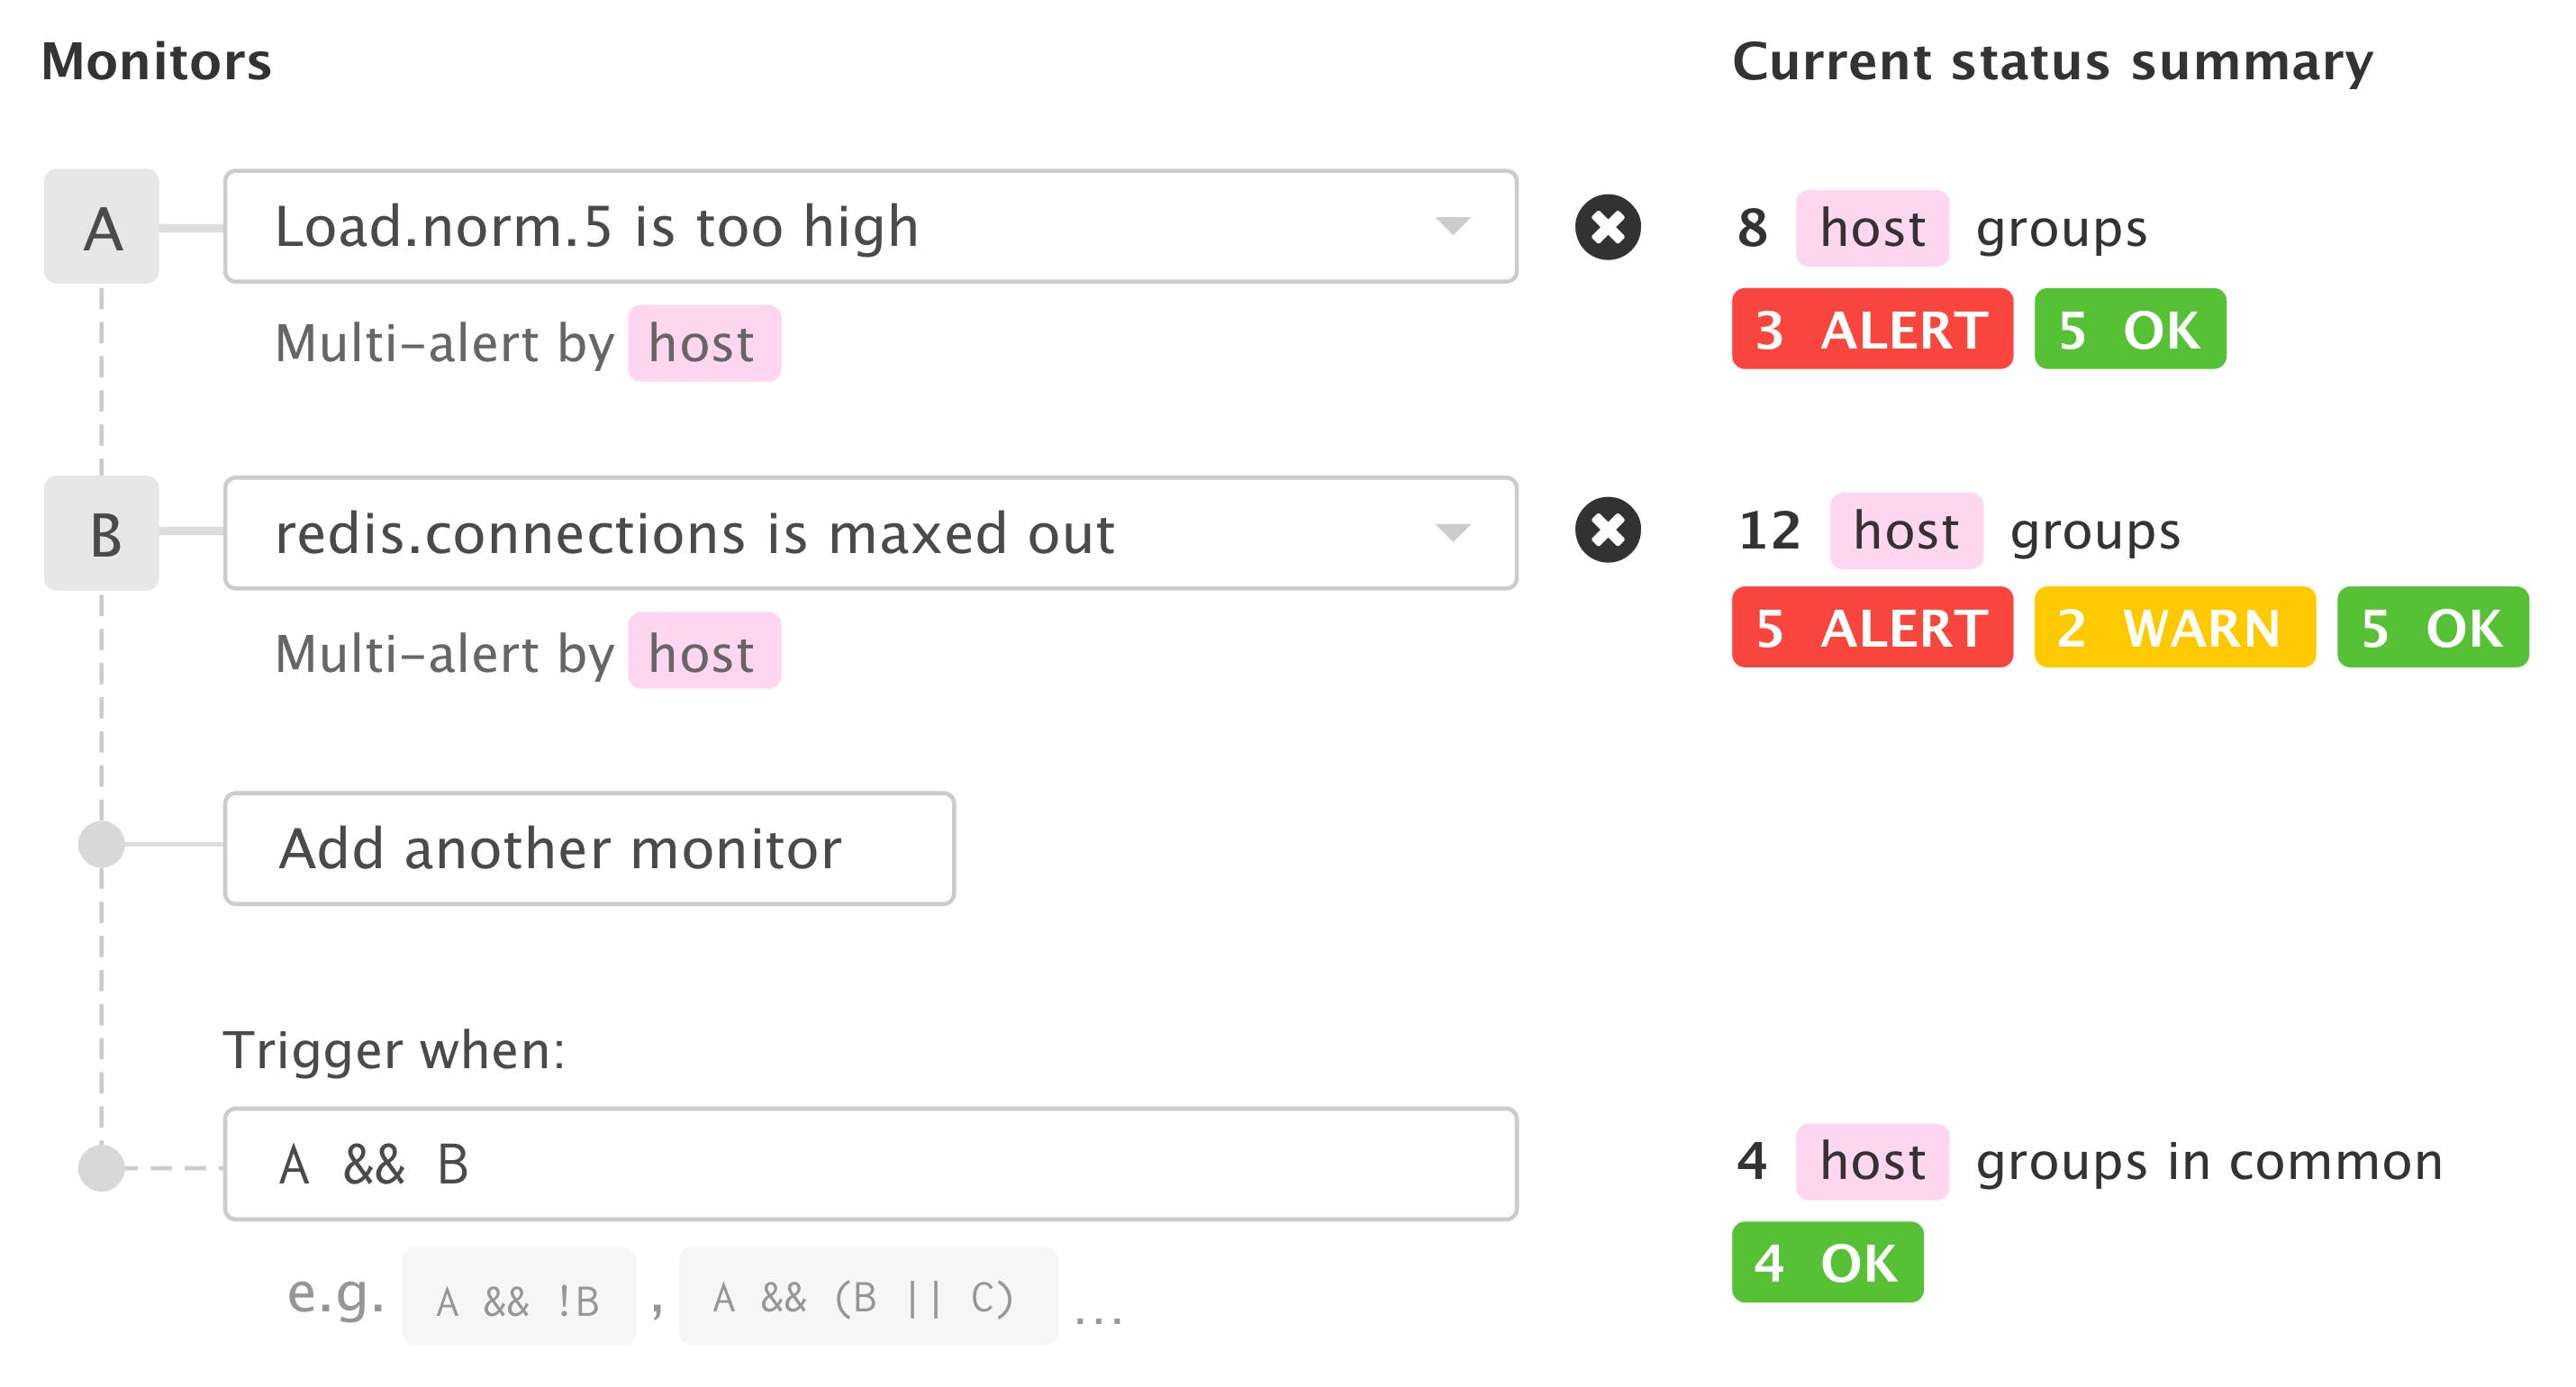Viewport: 2576px width, 1387px height.
Task: Click the Add another monitor button
Action: pyautogui.click(x=589, y=848)
